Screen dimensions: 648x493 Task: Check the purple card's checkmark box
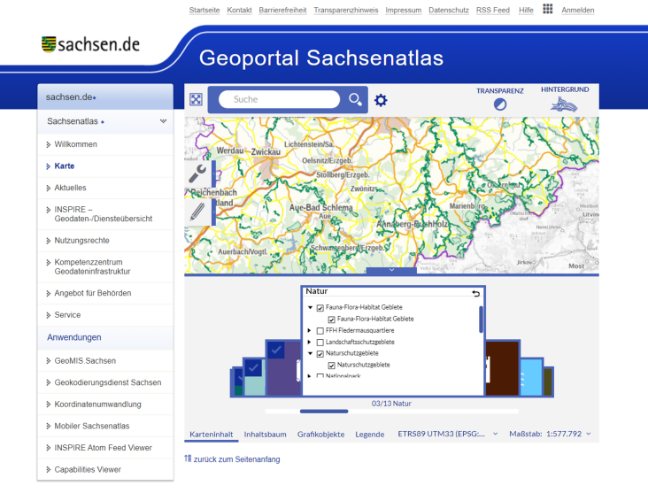pyautogui.click(x=275, y=350)
